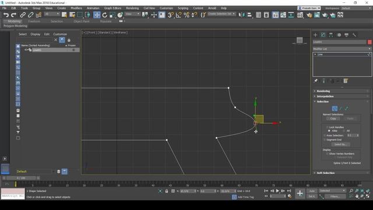Select the Alike radio button
Image resolution: width=373 pixels, height=210 pixels.
(x=329, y=131)
